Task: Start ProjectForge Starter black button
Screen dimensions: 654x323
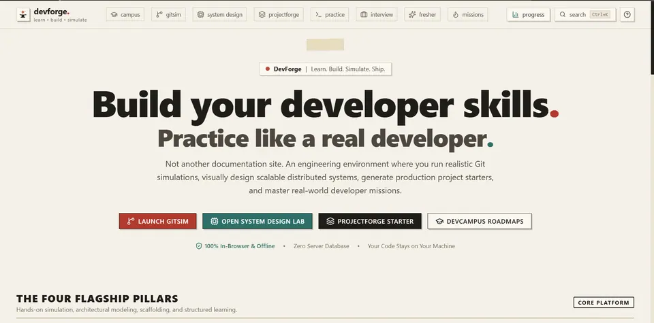Action: click(x=370, y=222)
